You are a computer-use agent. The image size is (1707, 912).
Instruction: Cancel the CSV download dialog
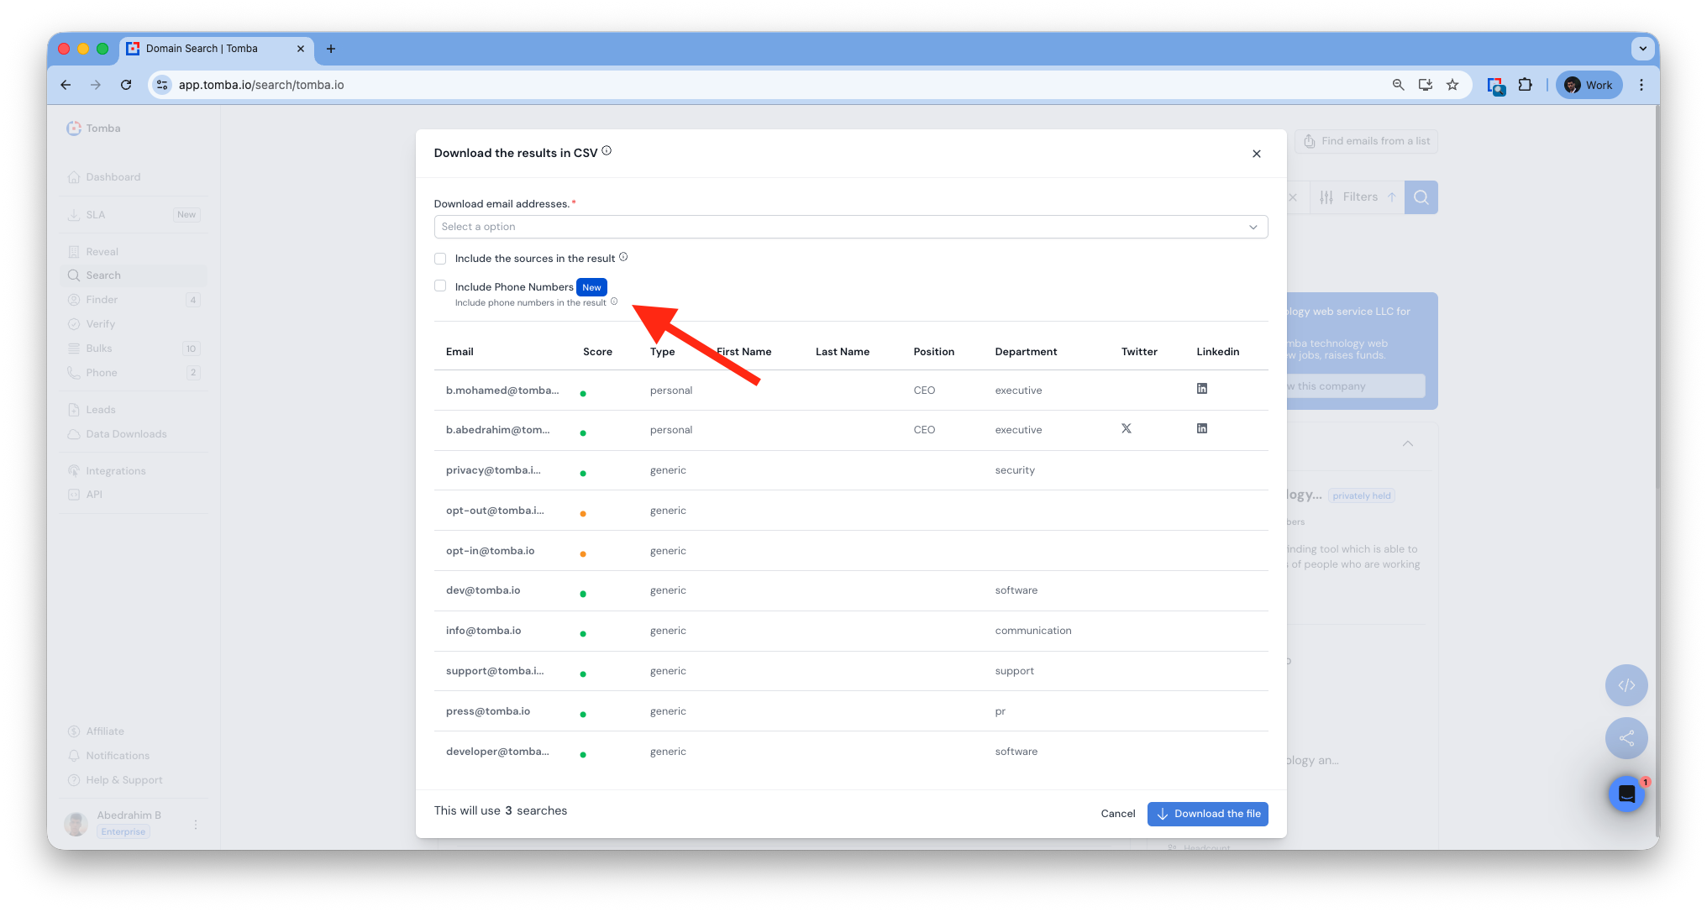[x=1117, y=814]
